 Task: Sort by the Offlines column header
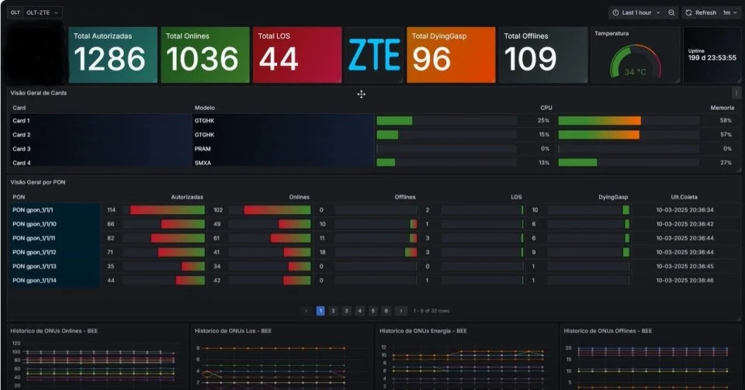tap(405, 197)
